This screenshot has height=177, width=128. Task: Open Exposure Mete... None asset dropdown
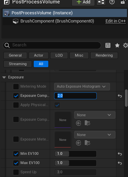[95, 135]
